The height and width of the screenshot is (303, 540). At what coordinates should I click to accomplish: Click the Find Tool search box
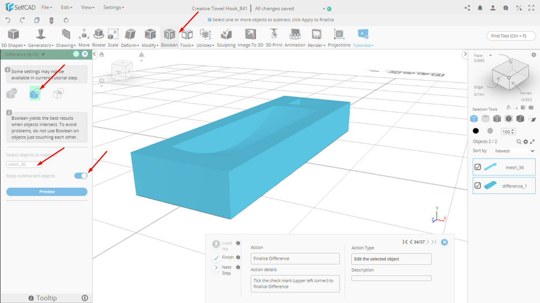511,36
